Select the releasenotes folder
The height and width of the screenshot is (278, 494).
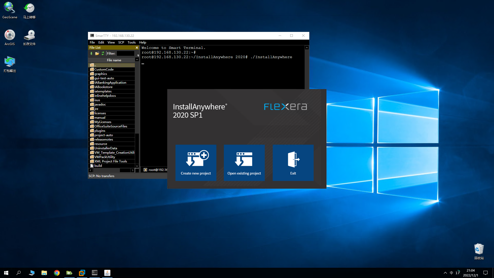pyautogui.click(x=112, y=140)
